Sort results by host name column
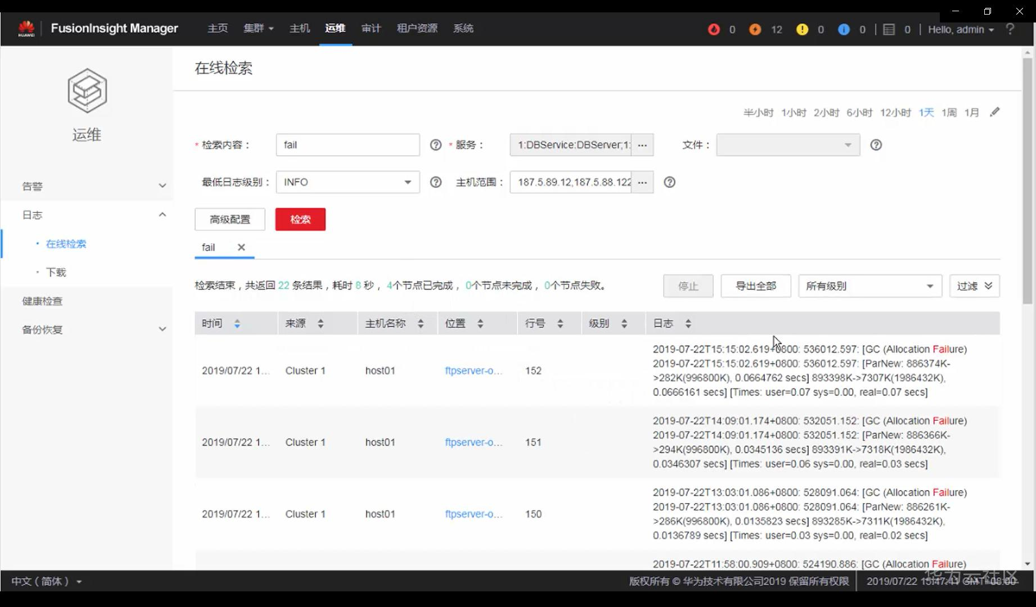The width and height of the screenshot is (1036, 607). click(421, 324)
